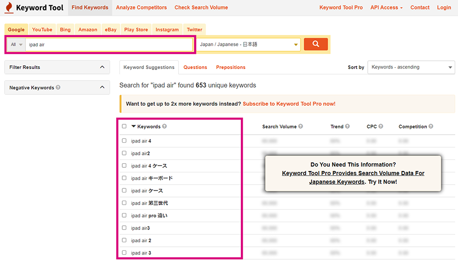
Task: Switch to the Bing platform tab
Action: point(65,29)
